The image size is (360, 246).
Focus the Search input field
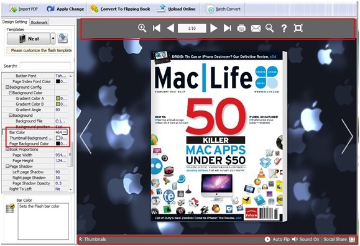click(x=45, y=66)
